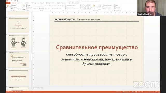This screenshot has height=93, width=166.
Task: Open Quick Styles (Экспресс-стили) gallery icon
Action: pos(100,6)
